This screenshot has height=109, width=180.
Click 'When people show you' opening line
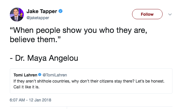54,30
